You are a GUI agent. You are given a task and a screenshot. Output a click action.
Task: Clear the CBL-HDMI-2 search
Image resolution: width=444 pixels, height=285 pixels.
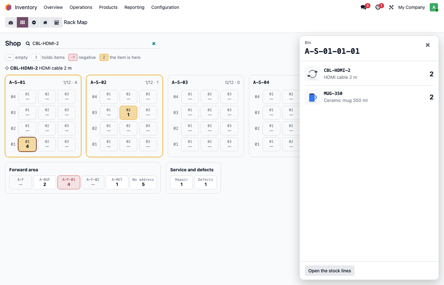pos(154,43)
